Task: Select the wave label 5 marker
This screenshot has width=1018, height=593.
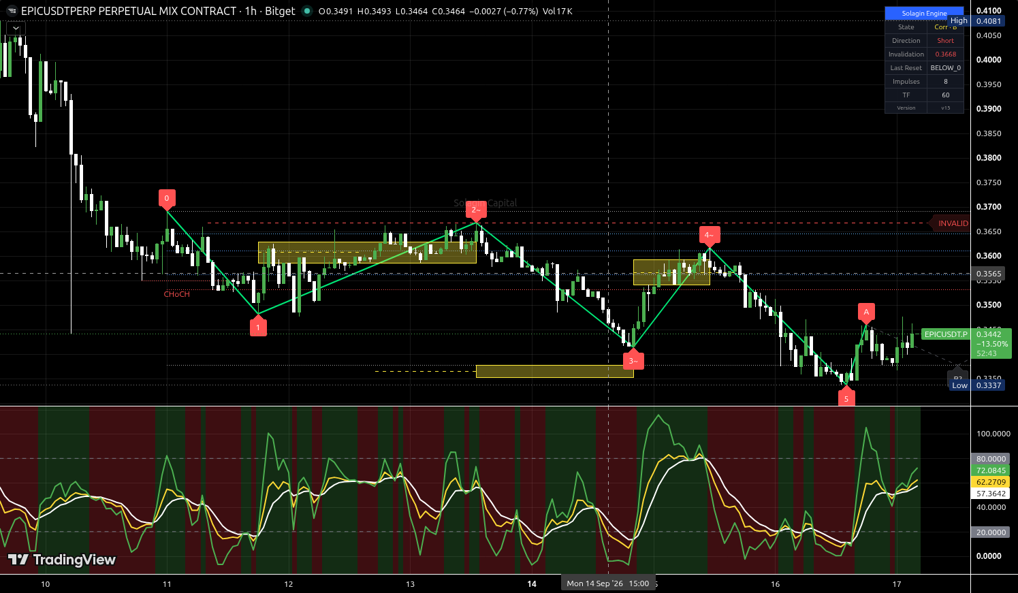Action: (846, 398)
